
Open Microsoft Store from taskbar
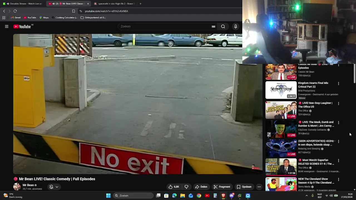pyautogui.click(x=166, y=196)
